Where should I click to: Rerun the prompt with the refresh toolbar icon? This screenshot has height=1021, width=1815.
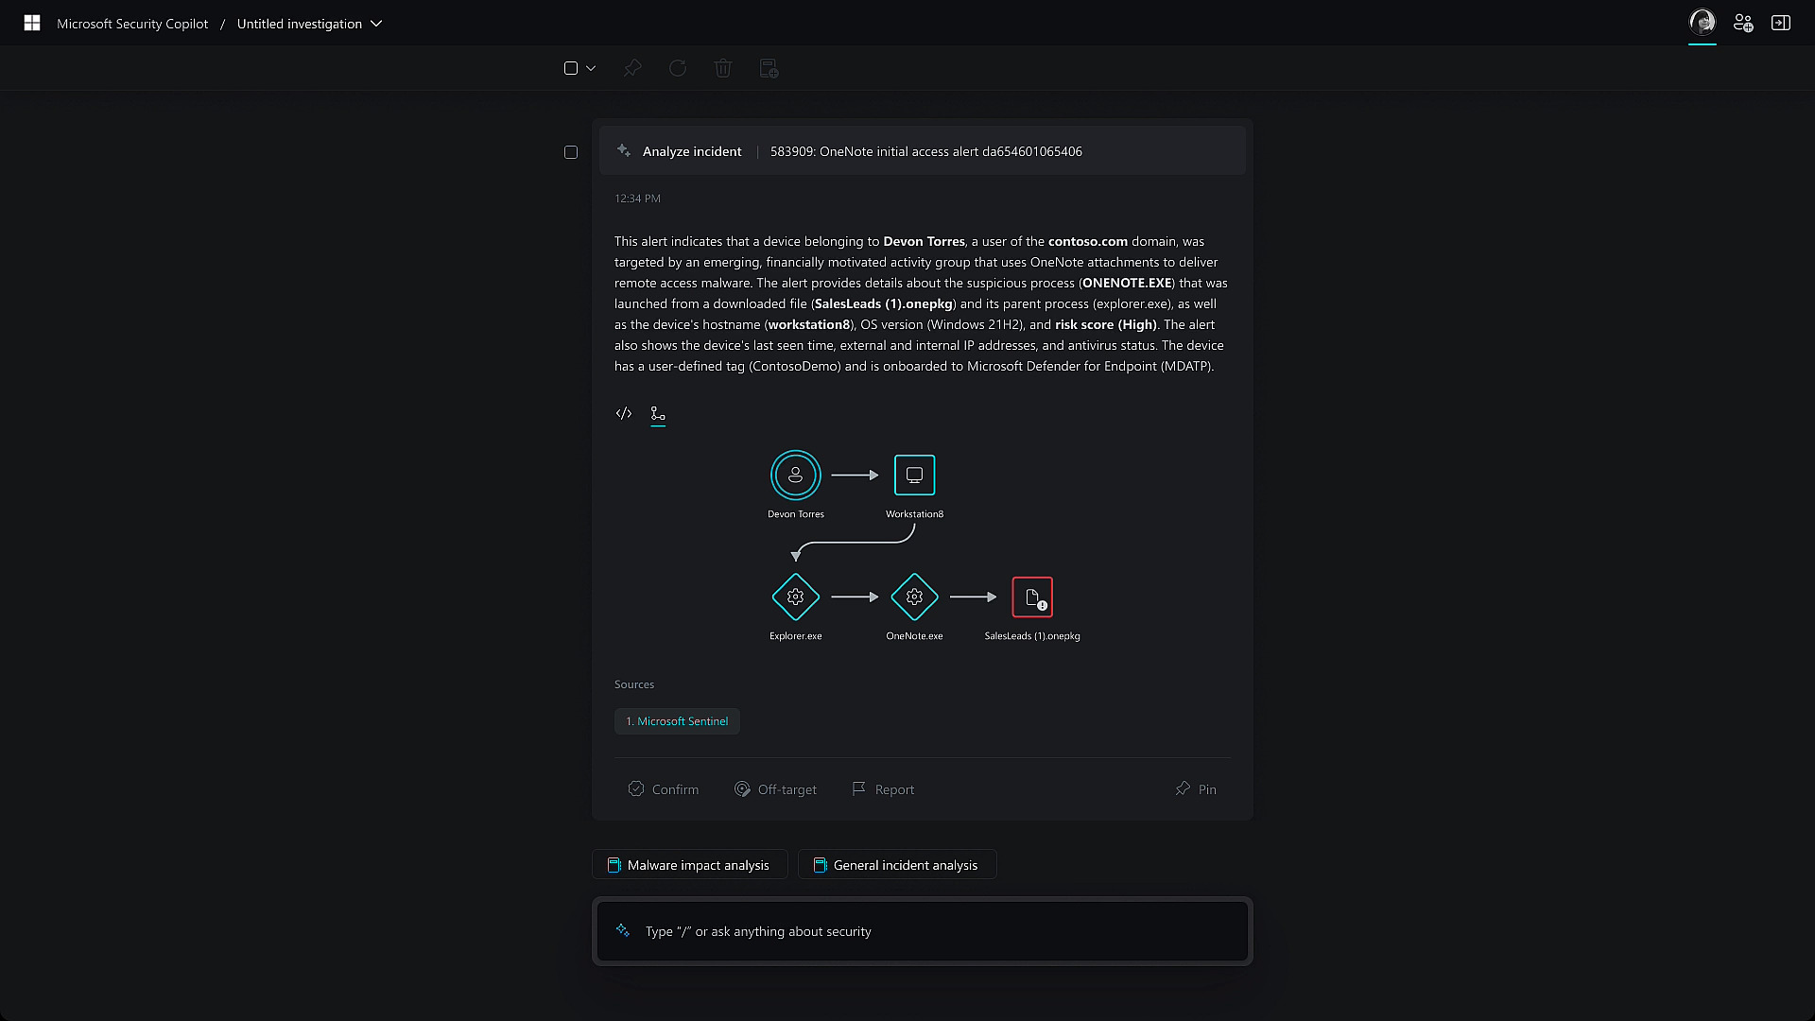677,68
